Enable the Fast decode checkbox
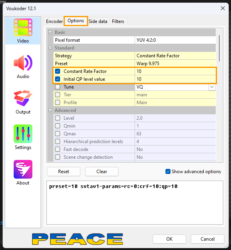231x250 pixels. click(58, 149)
